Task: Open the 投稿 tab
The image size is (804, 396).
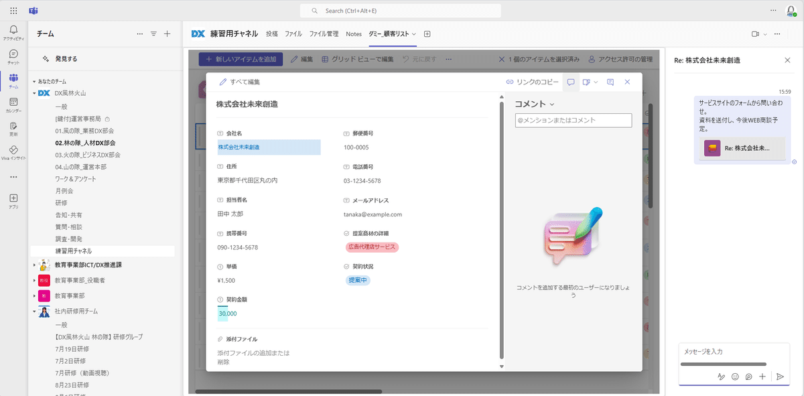Action: pos(271,34)
